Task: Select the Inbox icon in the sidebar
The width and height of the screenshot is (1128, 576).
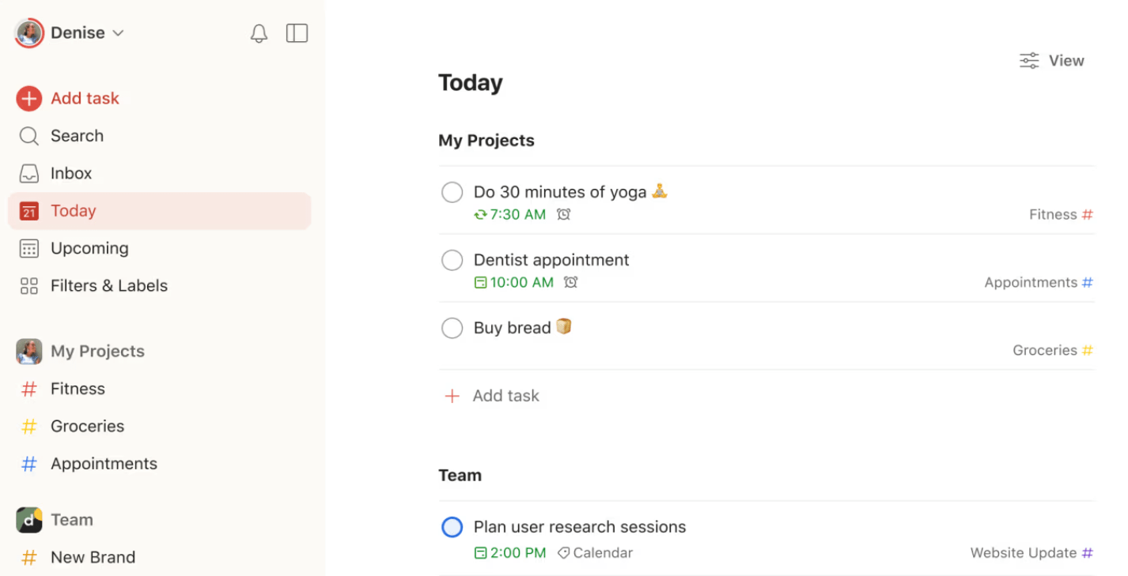Action: [x=29, y=173]
